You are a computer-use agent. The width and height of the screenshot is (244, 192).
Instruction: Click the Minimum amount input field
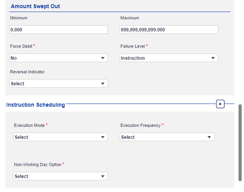coord(58,29)
